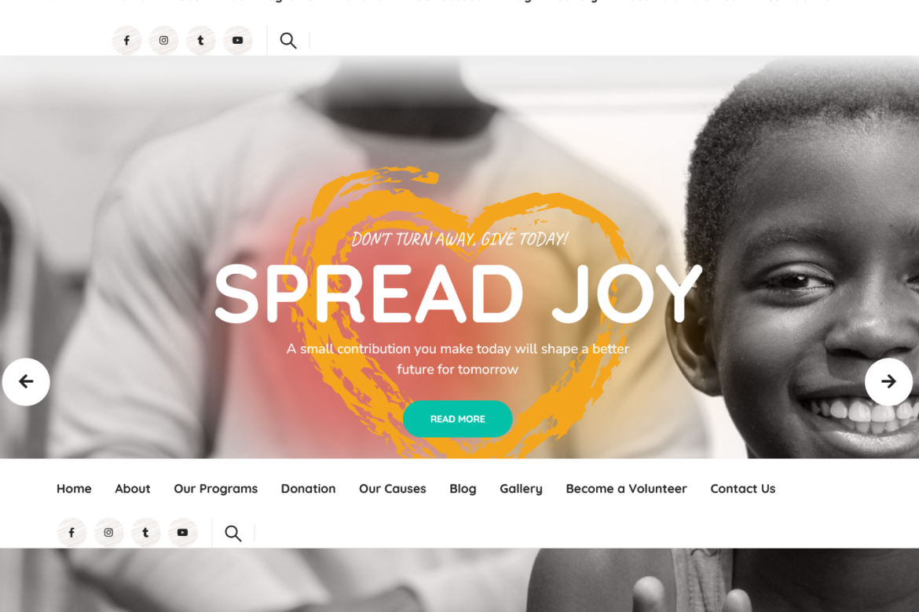The image size is (919, 612).
Task: Open Facebook icon in top header
Action: point(126,41)
